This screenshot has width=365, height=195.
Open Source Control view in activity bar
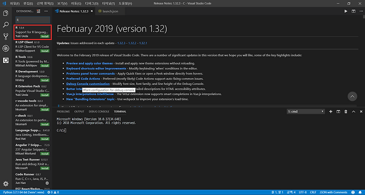tap(6, 36)
